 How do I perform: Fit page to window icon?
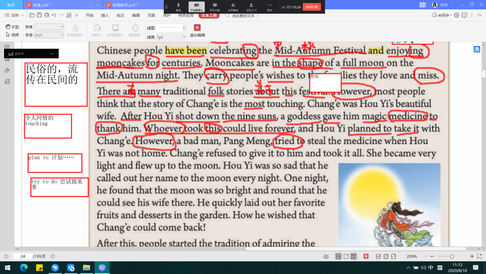point(386,256)
